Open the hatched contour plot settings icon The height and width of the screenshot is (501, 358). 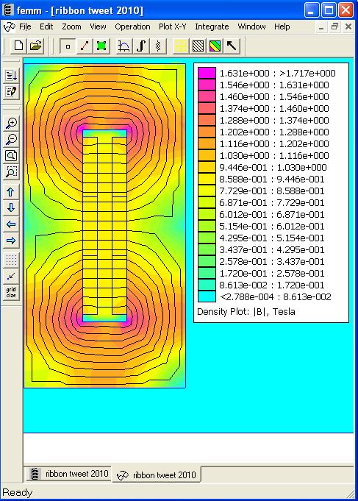[x=198, y=46]
